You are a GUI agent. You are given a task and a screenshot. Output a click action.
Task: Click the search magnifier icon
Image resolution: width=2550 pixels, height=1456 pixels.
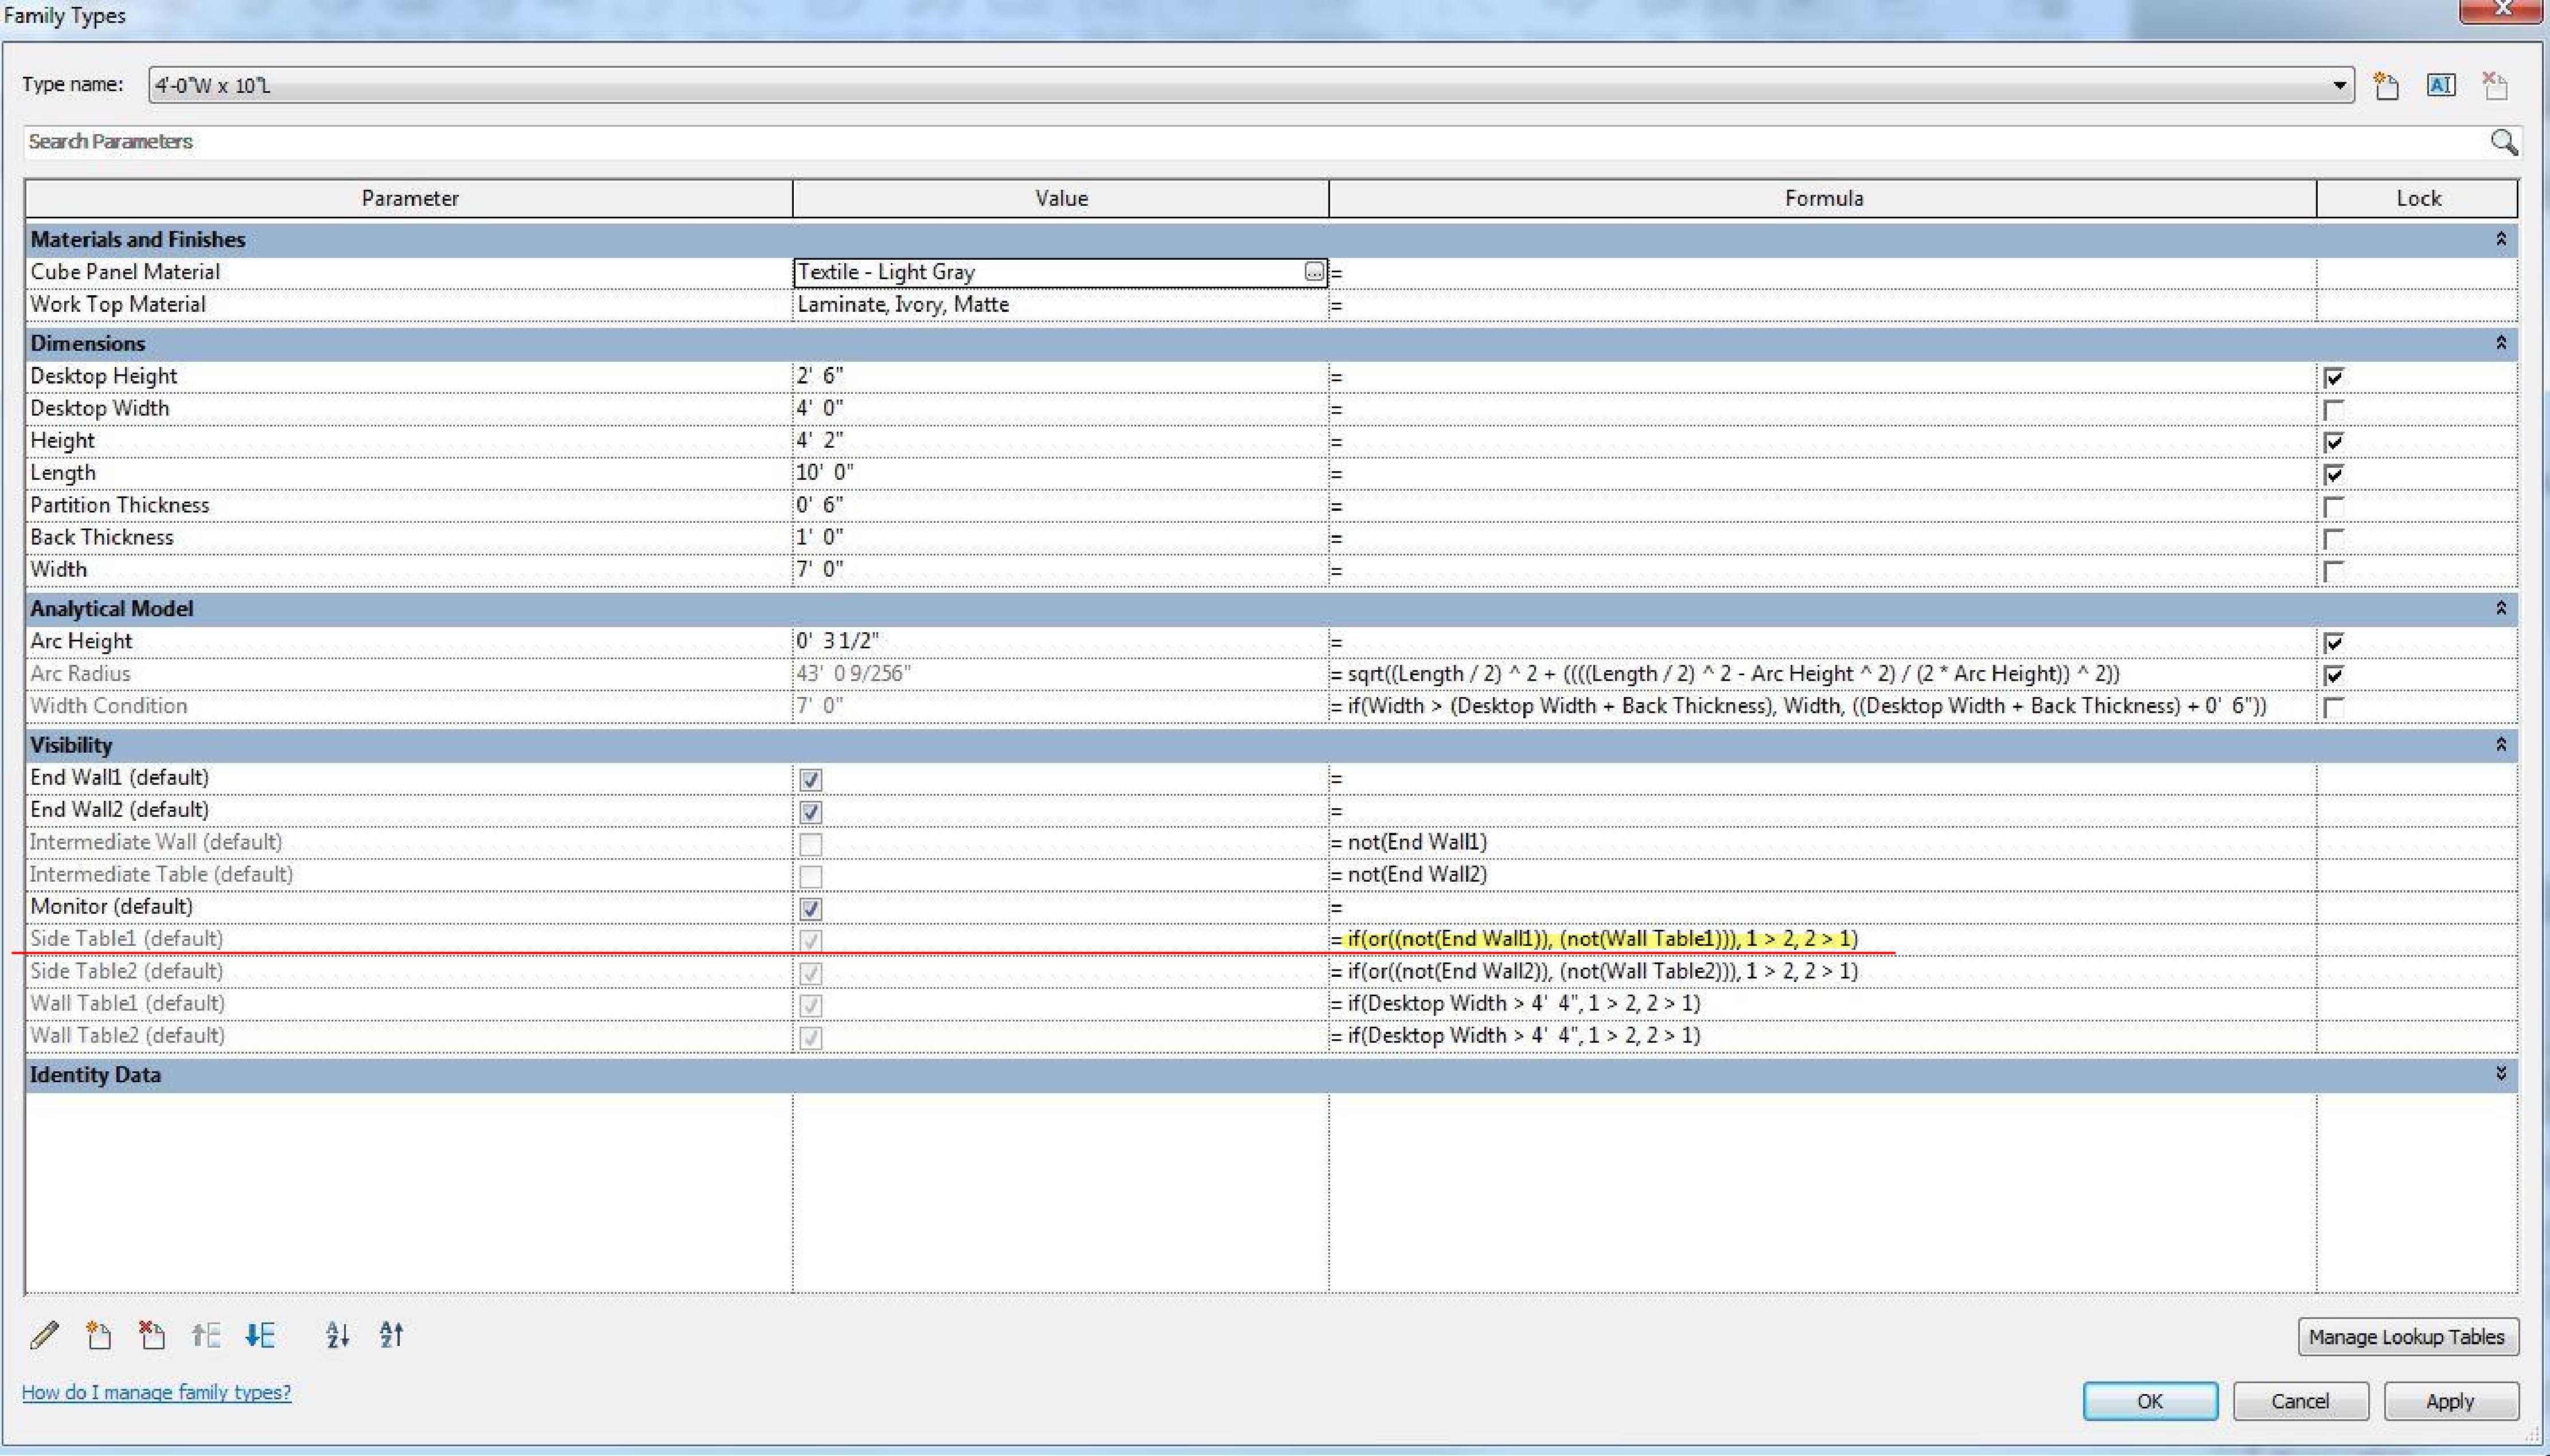point(2503,142)
